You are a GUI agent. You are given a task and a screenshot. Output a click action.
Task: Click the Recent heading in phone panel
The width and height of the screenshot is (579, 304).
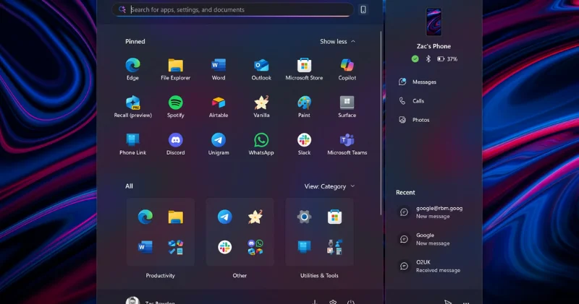point(405,192)
